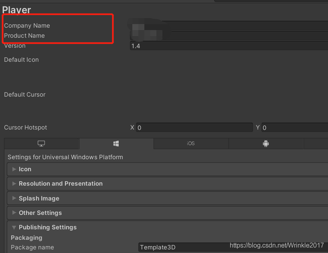Viewport: 328px width, 253px height.
Task: Click the Publishing Settings down arrow
Action: [x=14, y=227]
